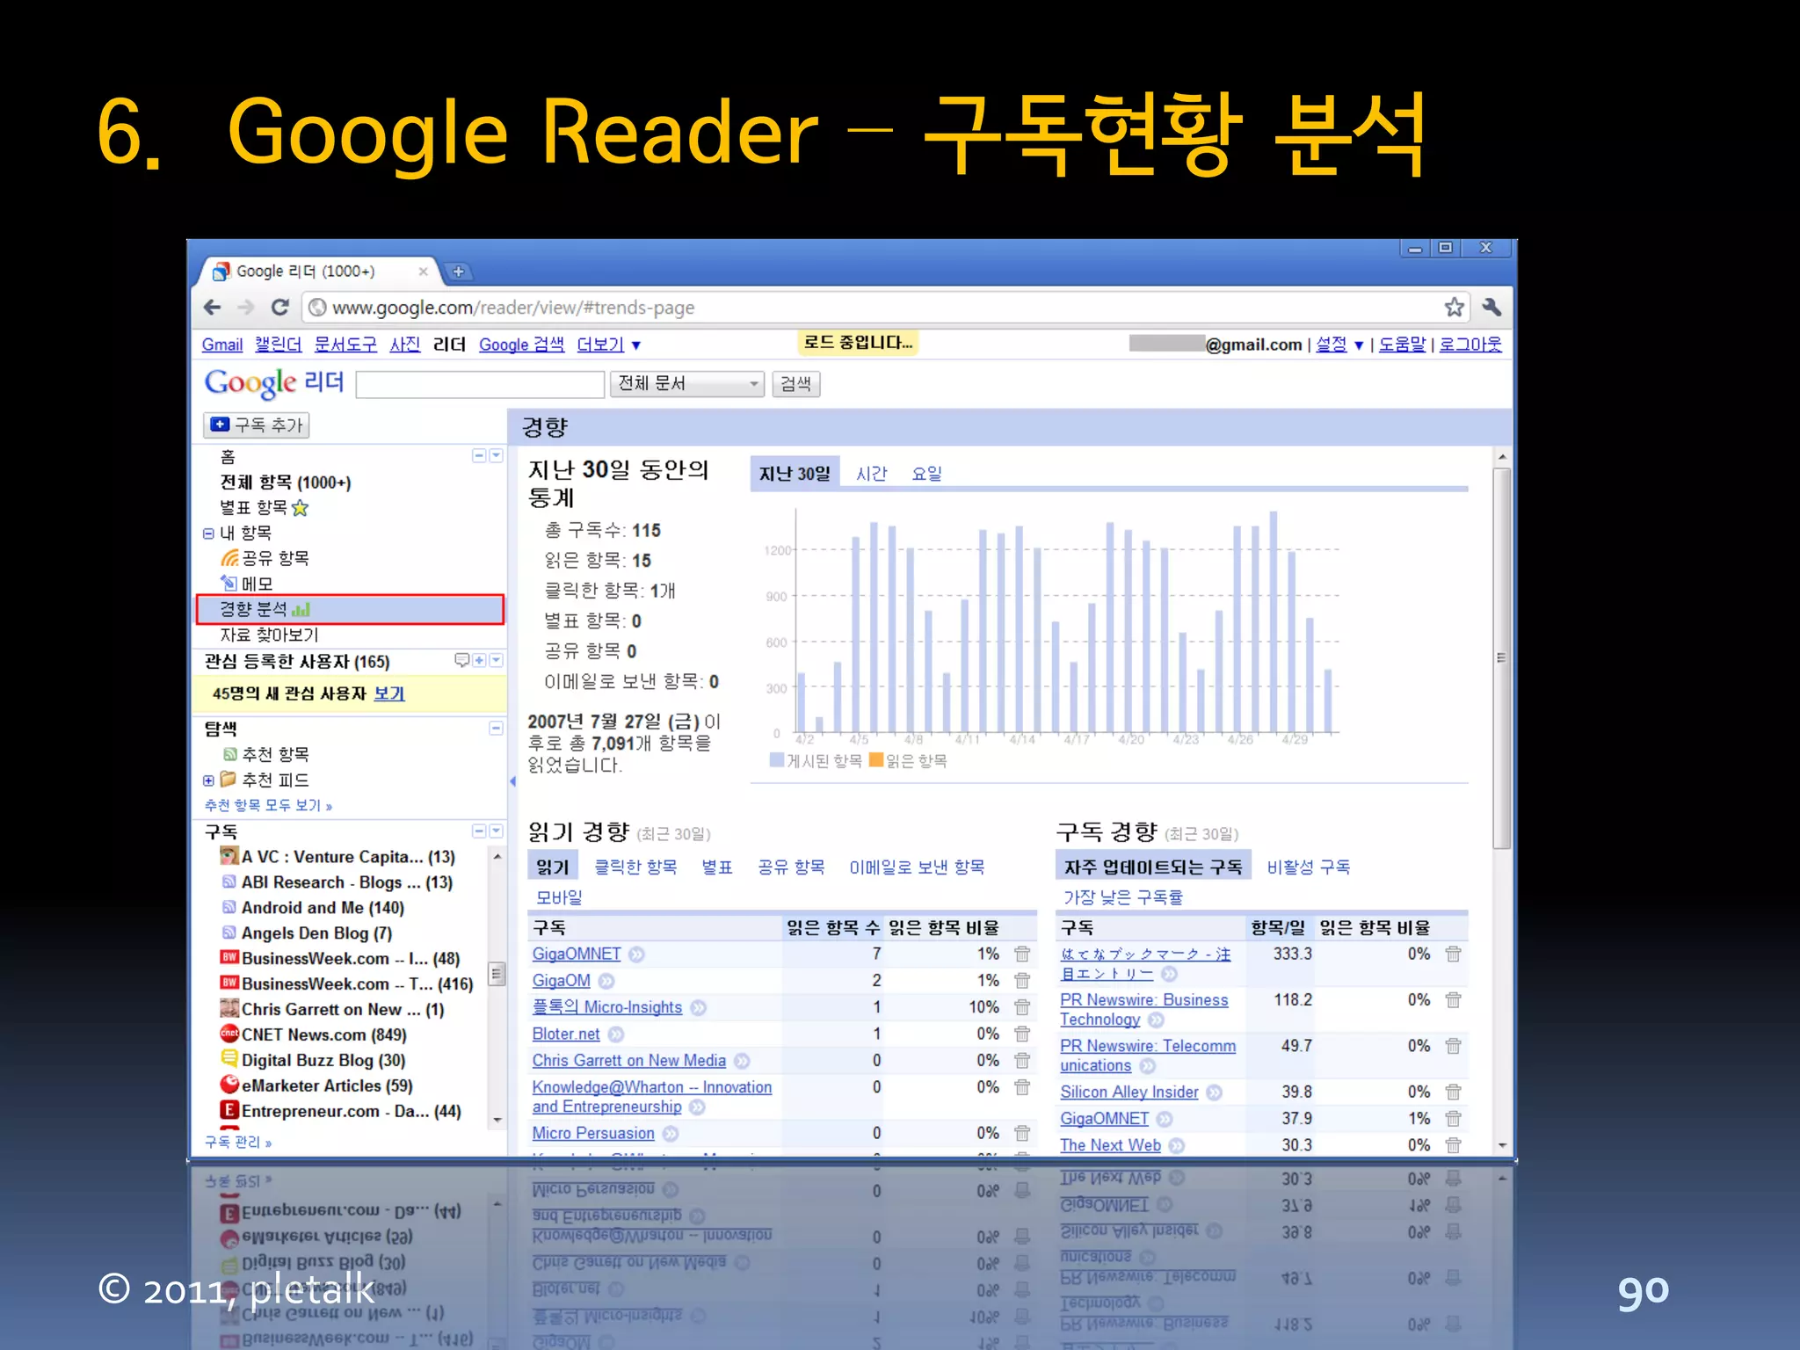
Task: Click the 구독 추가 button
Action: pos(256,425)
